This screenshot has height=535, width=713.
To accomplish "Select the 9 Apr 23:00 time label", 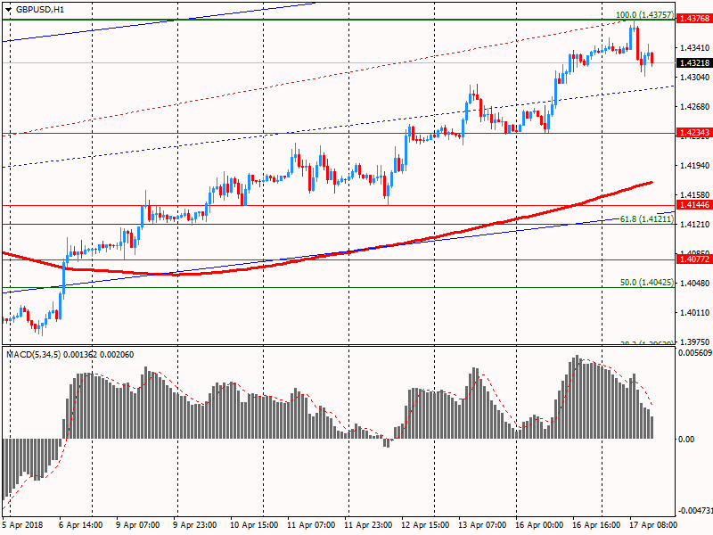I will click(195, 525).
